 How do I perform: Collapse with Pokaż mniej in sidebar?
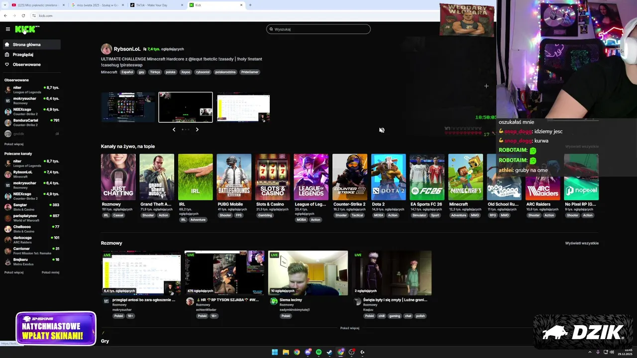tap(50, 272)
